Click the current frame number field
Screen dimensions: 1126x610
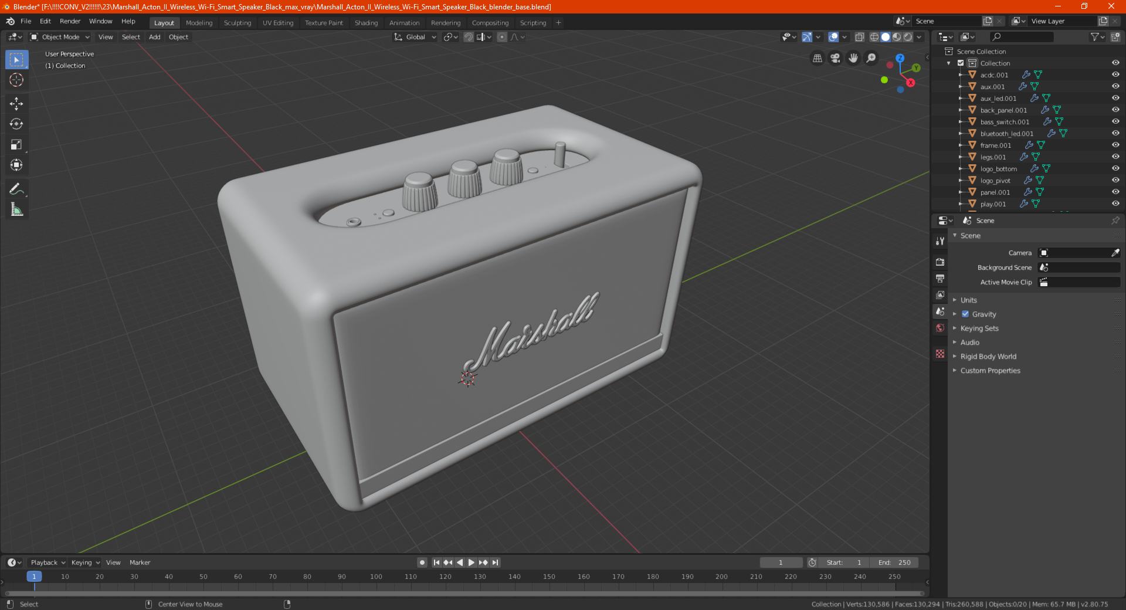781,562
